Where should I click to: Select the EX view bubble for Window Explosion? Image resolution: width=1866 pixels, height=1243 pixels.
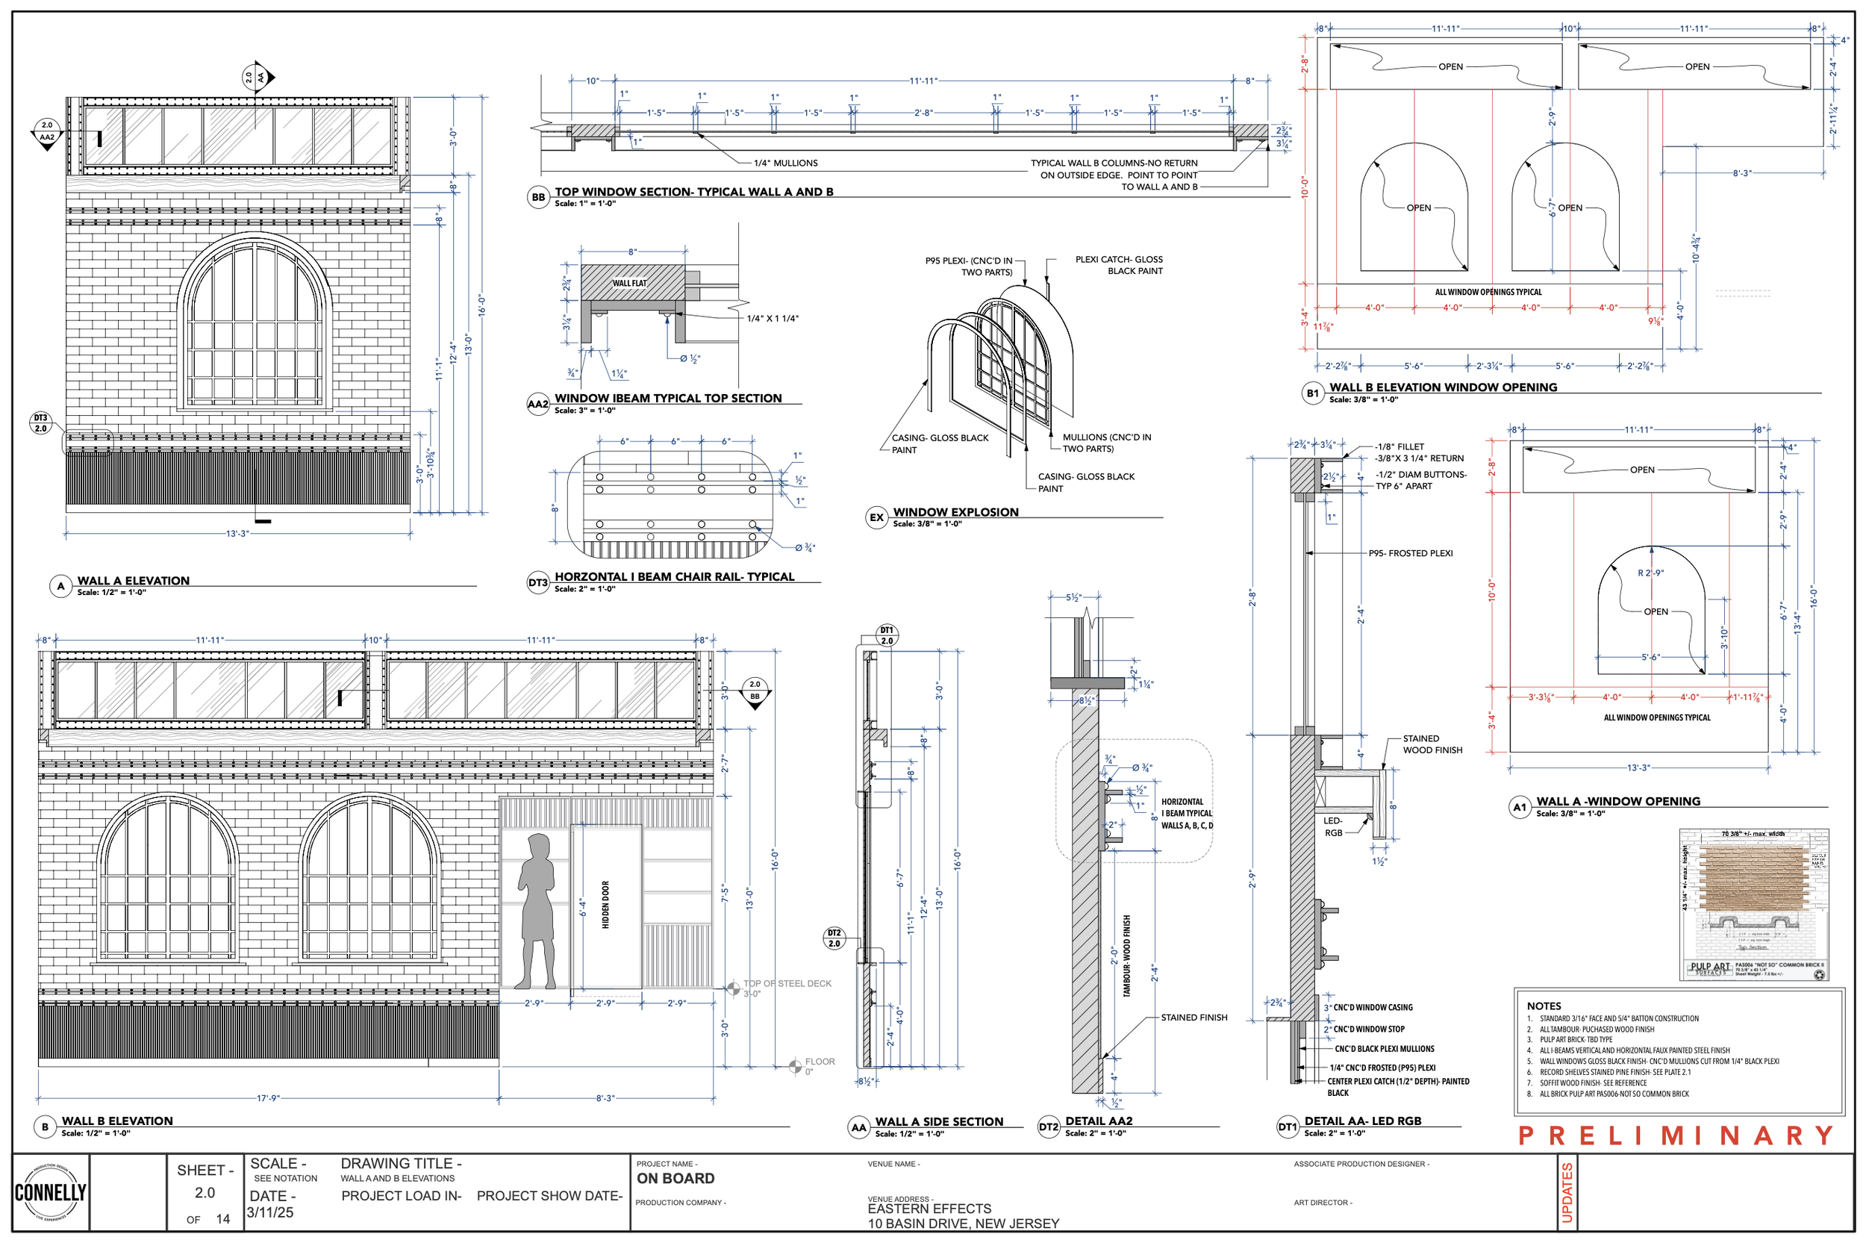coord(876,517)
